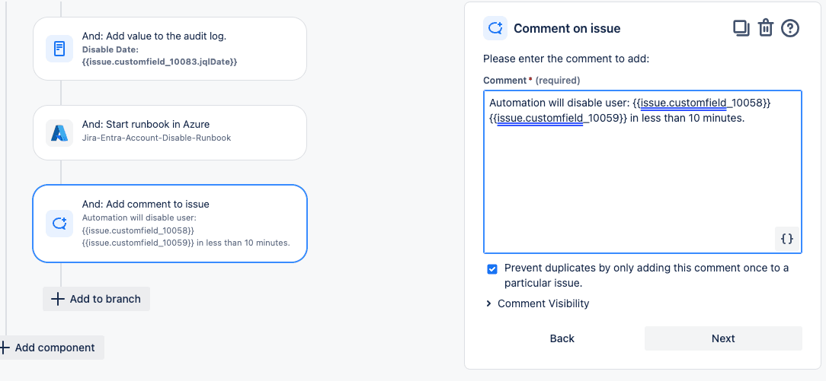This screenshot has width=826, height=381.
Task: Uncheck the Prevent duplicates checkbox
Action: (x=492, y=269)
